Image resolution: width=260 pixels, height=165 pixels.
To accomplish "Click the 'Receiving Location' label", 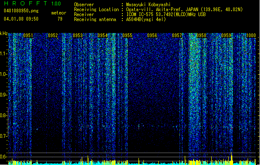I will point(96,9).
